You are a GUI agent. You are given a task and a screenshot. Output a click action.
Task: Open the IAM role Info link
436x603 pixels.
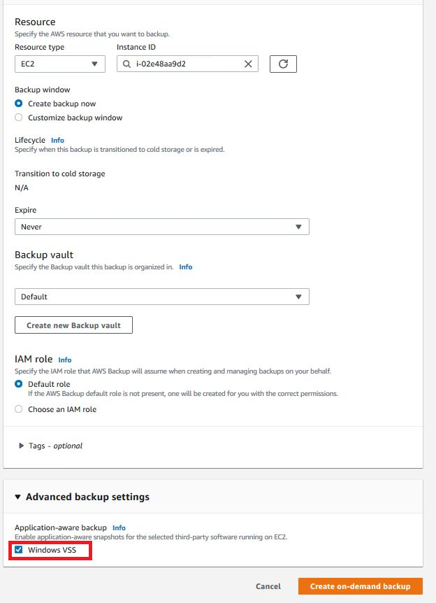64,360
